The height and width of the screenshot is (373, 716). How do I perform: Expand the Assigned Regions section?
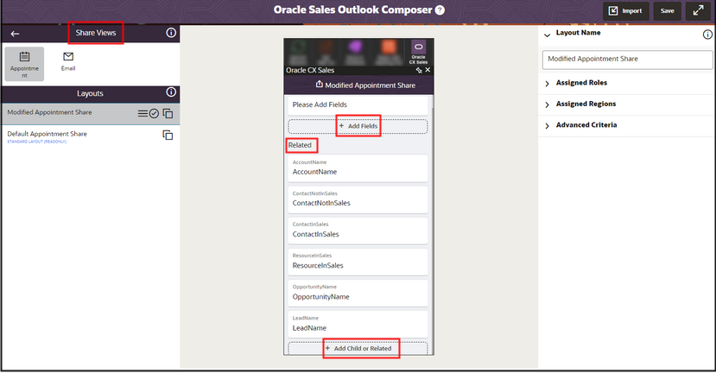tap(547, 104)
